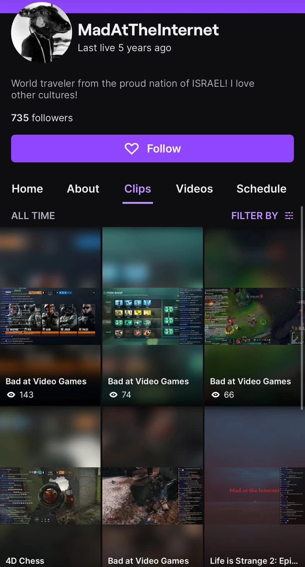
Task: Click the page scrollbar on right edge
Action: tap(302, 307)
